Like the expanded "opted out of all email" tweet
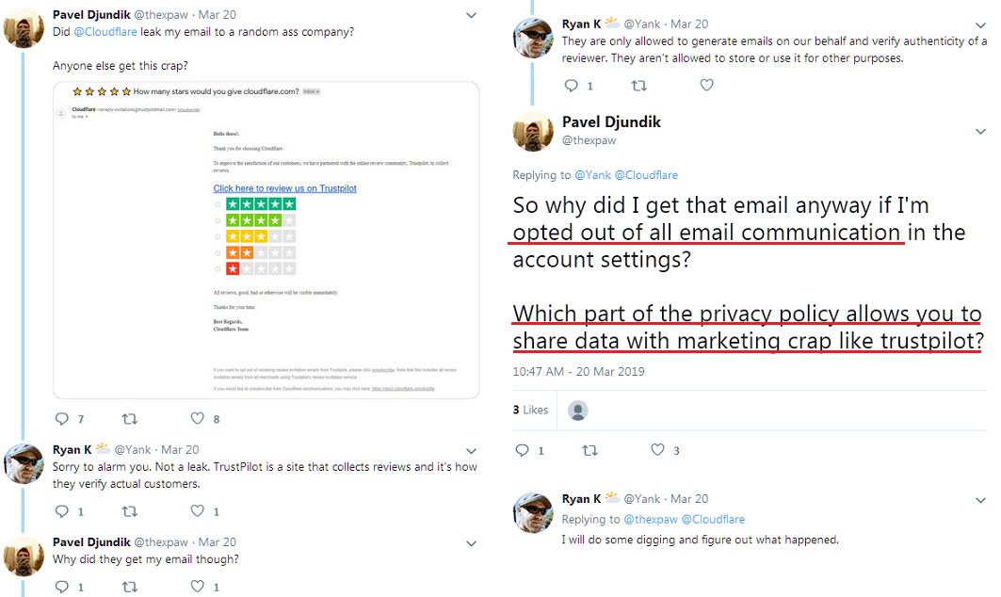 click(x=656, y=450)
